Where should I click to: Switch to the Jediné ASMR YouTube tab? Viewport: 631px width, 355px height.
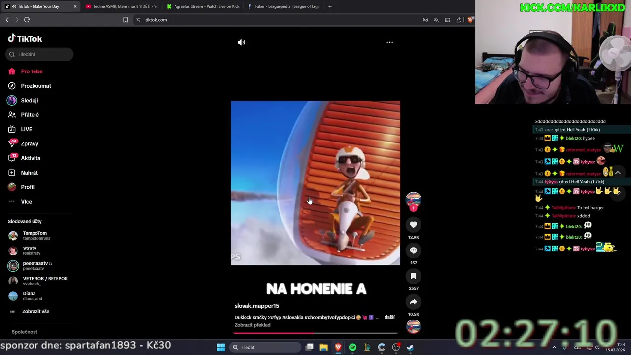point(121,6)
